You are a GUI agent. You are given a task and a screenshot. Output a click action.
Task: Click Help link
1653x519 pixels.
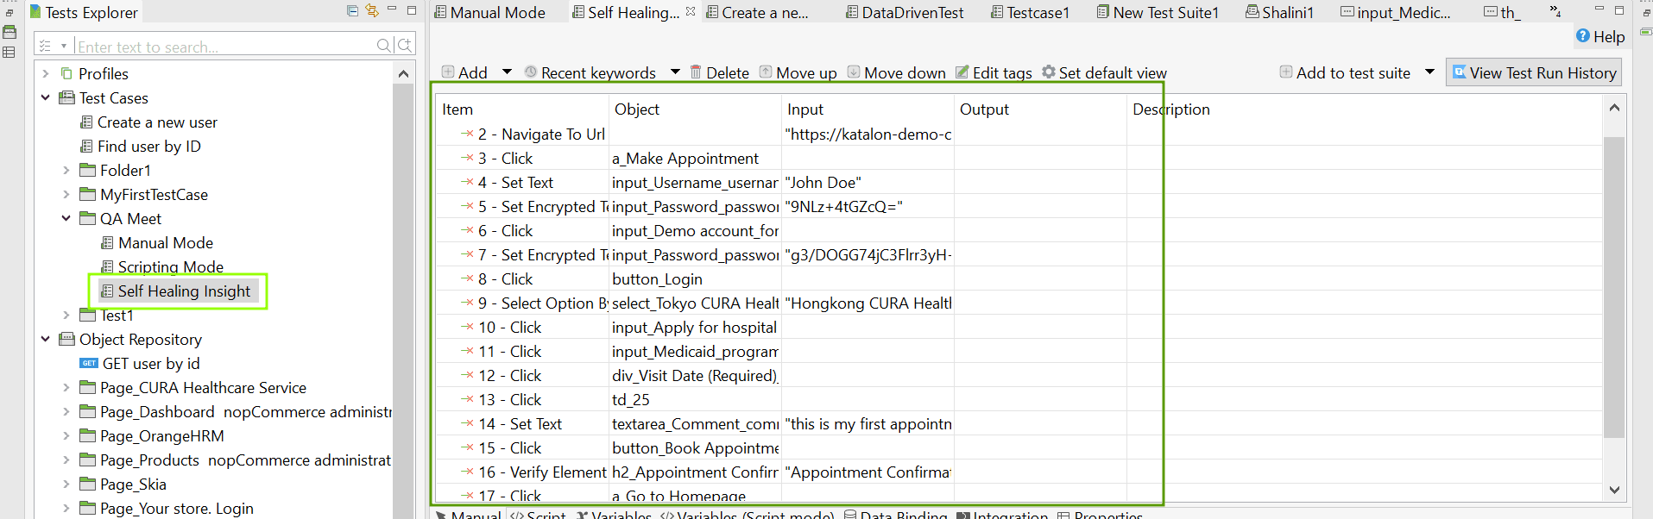[1609, 36]
